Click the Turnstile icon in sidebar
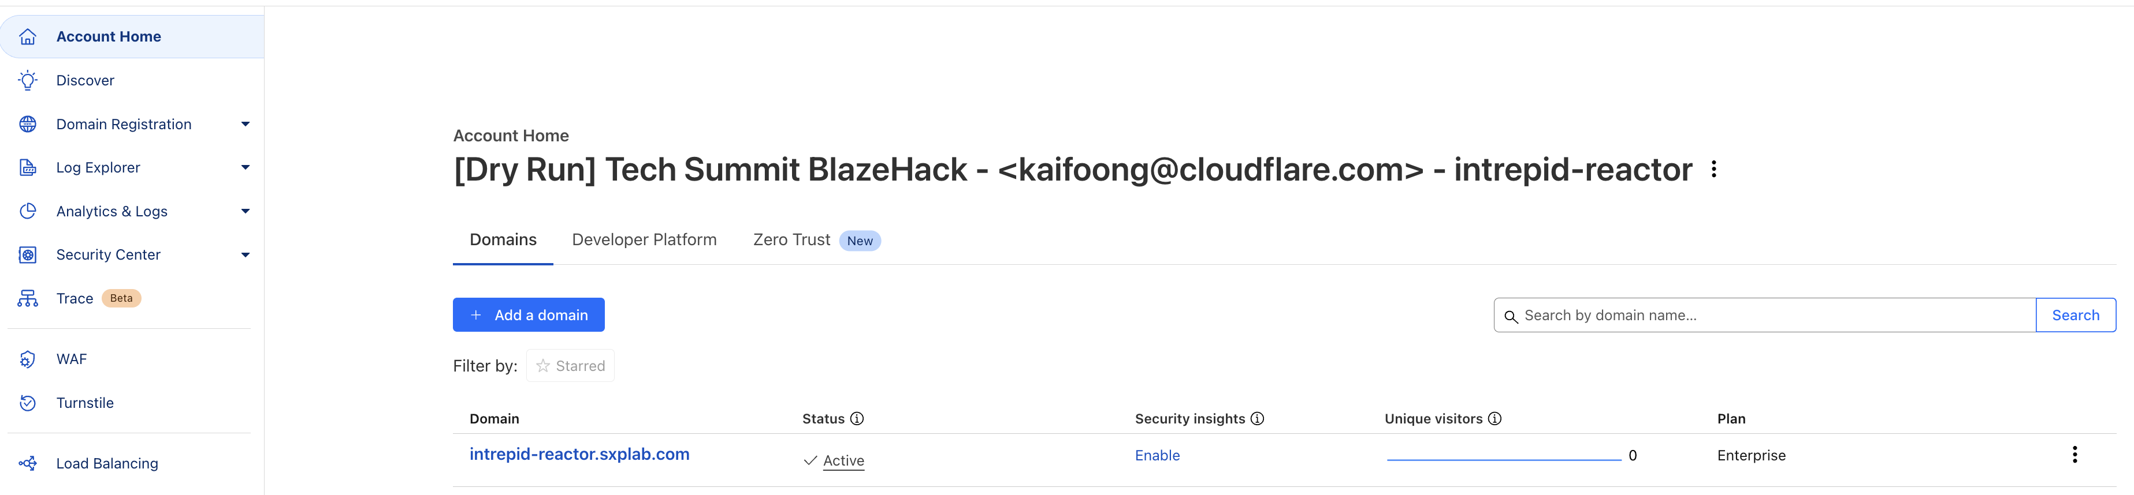2134x495 pixels. click(x=27, y=403)
